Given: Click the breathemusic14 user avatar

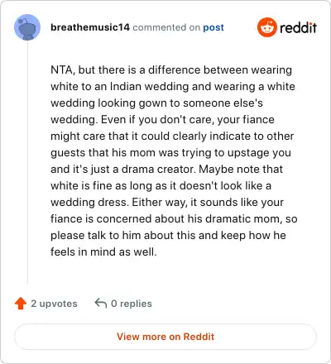Looking at the screenshot, I should click(27, 27).
